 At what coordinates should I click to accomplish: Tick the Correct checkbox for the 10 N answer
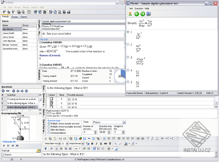tap(51, 99)
